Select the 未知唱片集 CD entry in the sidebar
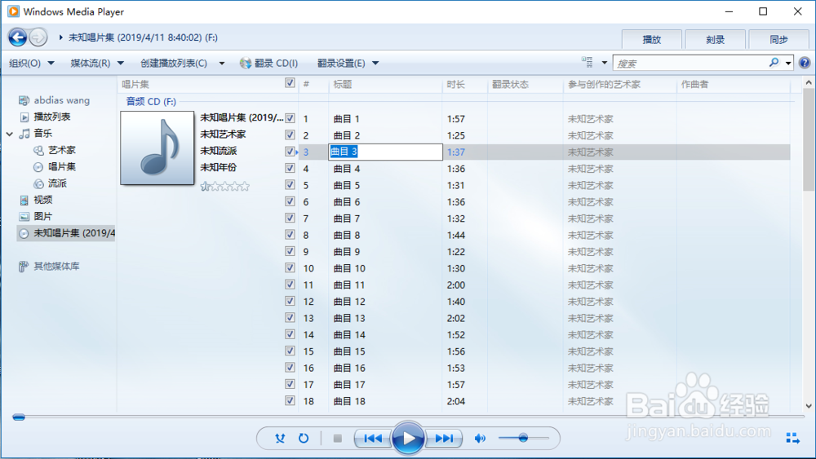 66,233
